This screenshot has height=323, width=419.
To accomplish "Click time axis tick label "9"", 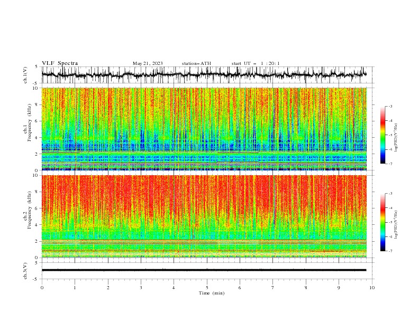I will (339, 288).
